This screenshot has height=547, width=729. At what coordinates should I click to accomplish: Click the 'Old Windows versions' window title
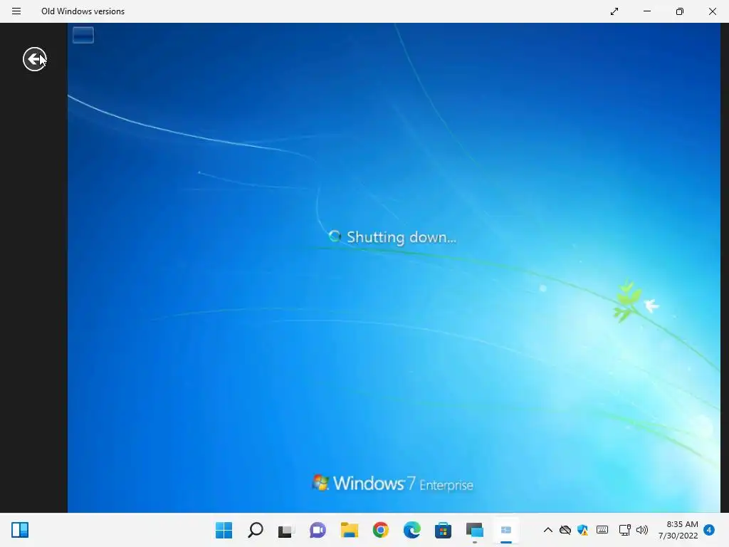pyautogui.click(x=83, y=11)
